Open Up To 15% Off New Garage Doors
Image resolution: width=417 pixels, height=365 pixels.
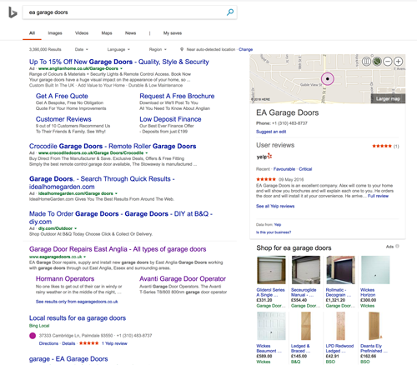pyautogui.click(x=119, y=62)
